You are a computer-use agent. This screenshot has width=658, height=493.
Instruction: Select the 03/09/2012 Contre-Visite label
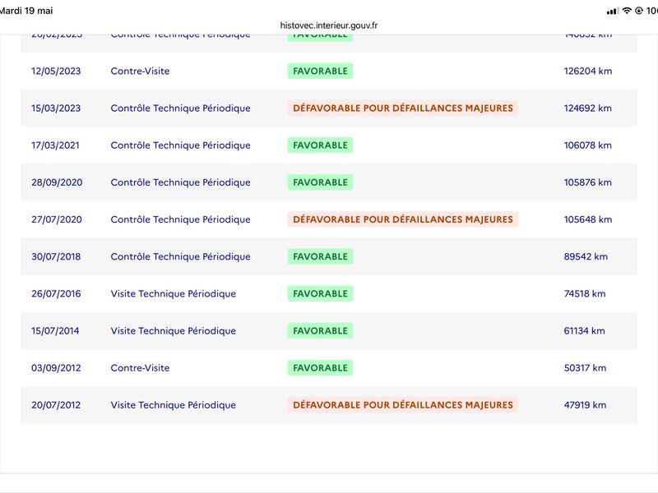pos(140,368)
